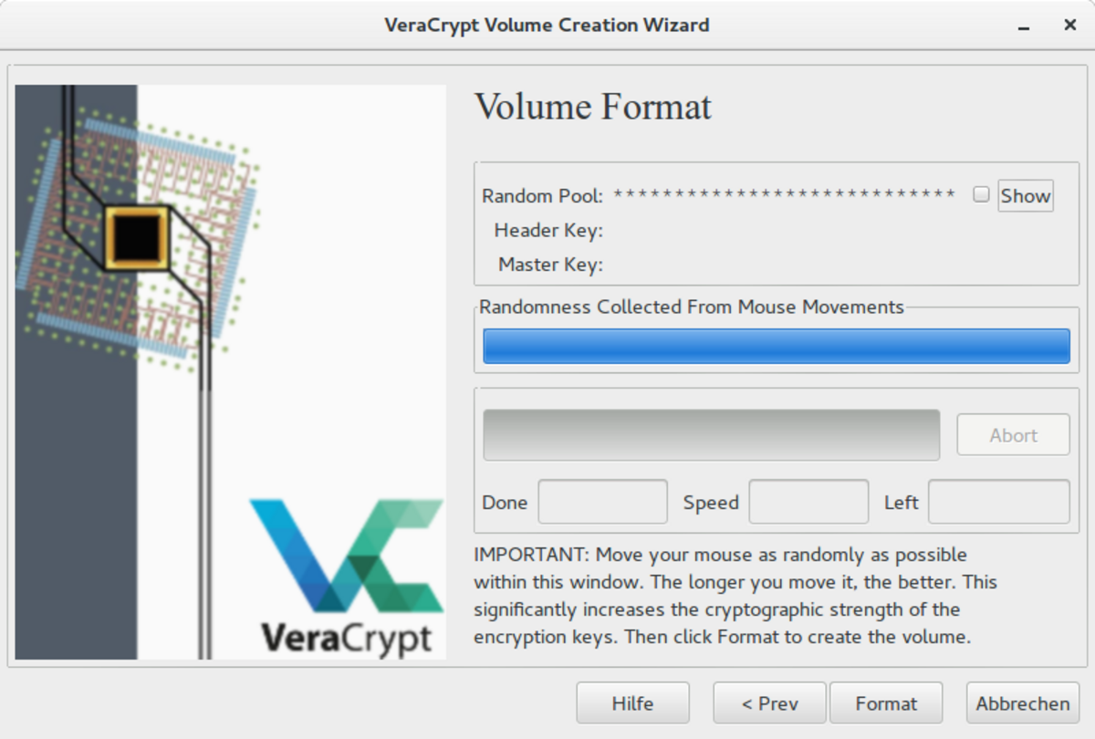Click the gray format progress bar
The height and width of the screenshot is (739, 1095).
[x=711, y=434]
